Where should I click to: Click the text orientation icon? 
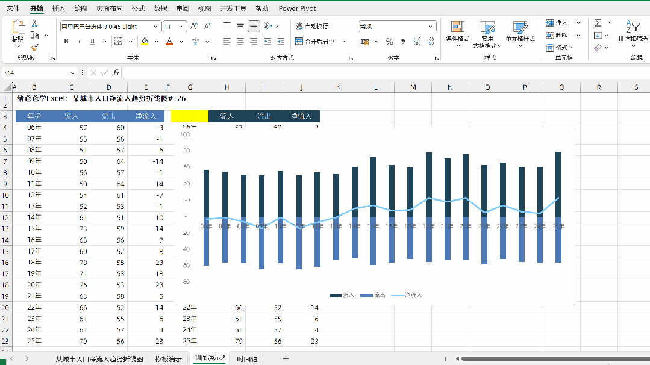coord(268,26)
